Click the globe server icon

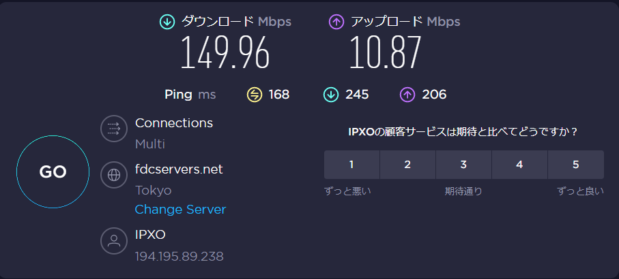[x=114, y=175]
